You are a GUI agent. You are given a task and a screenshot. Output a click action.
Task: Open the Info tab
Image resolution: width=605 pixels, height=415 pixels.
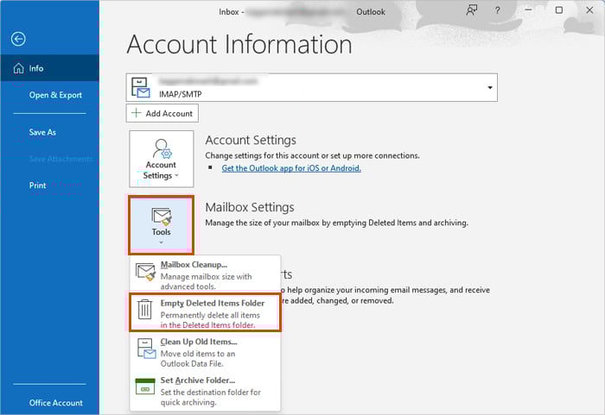click(49, 68)
